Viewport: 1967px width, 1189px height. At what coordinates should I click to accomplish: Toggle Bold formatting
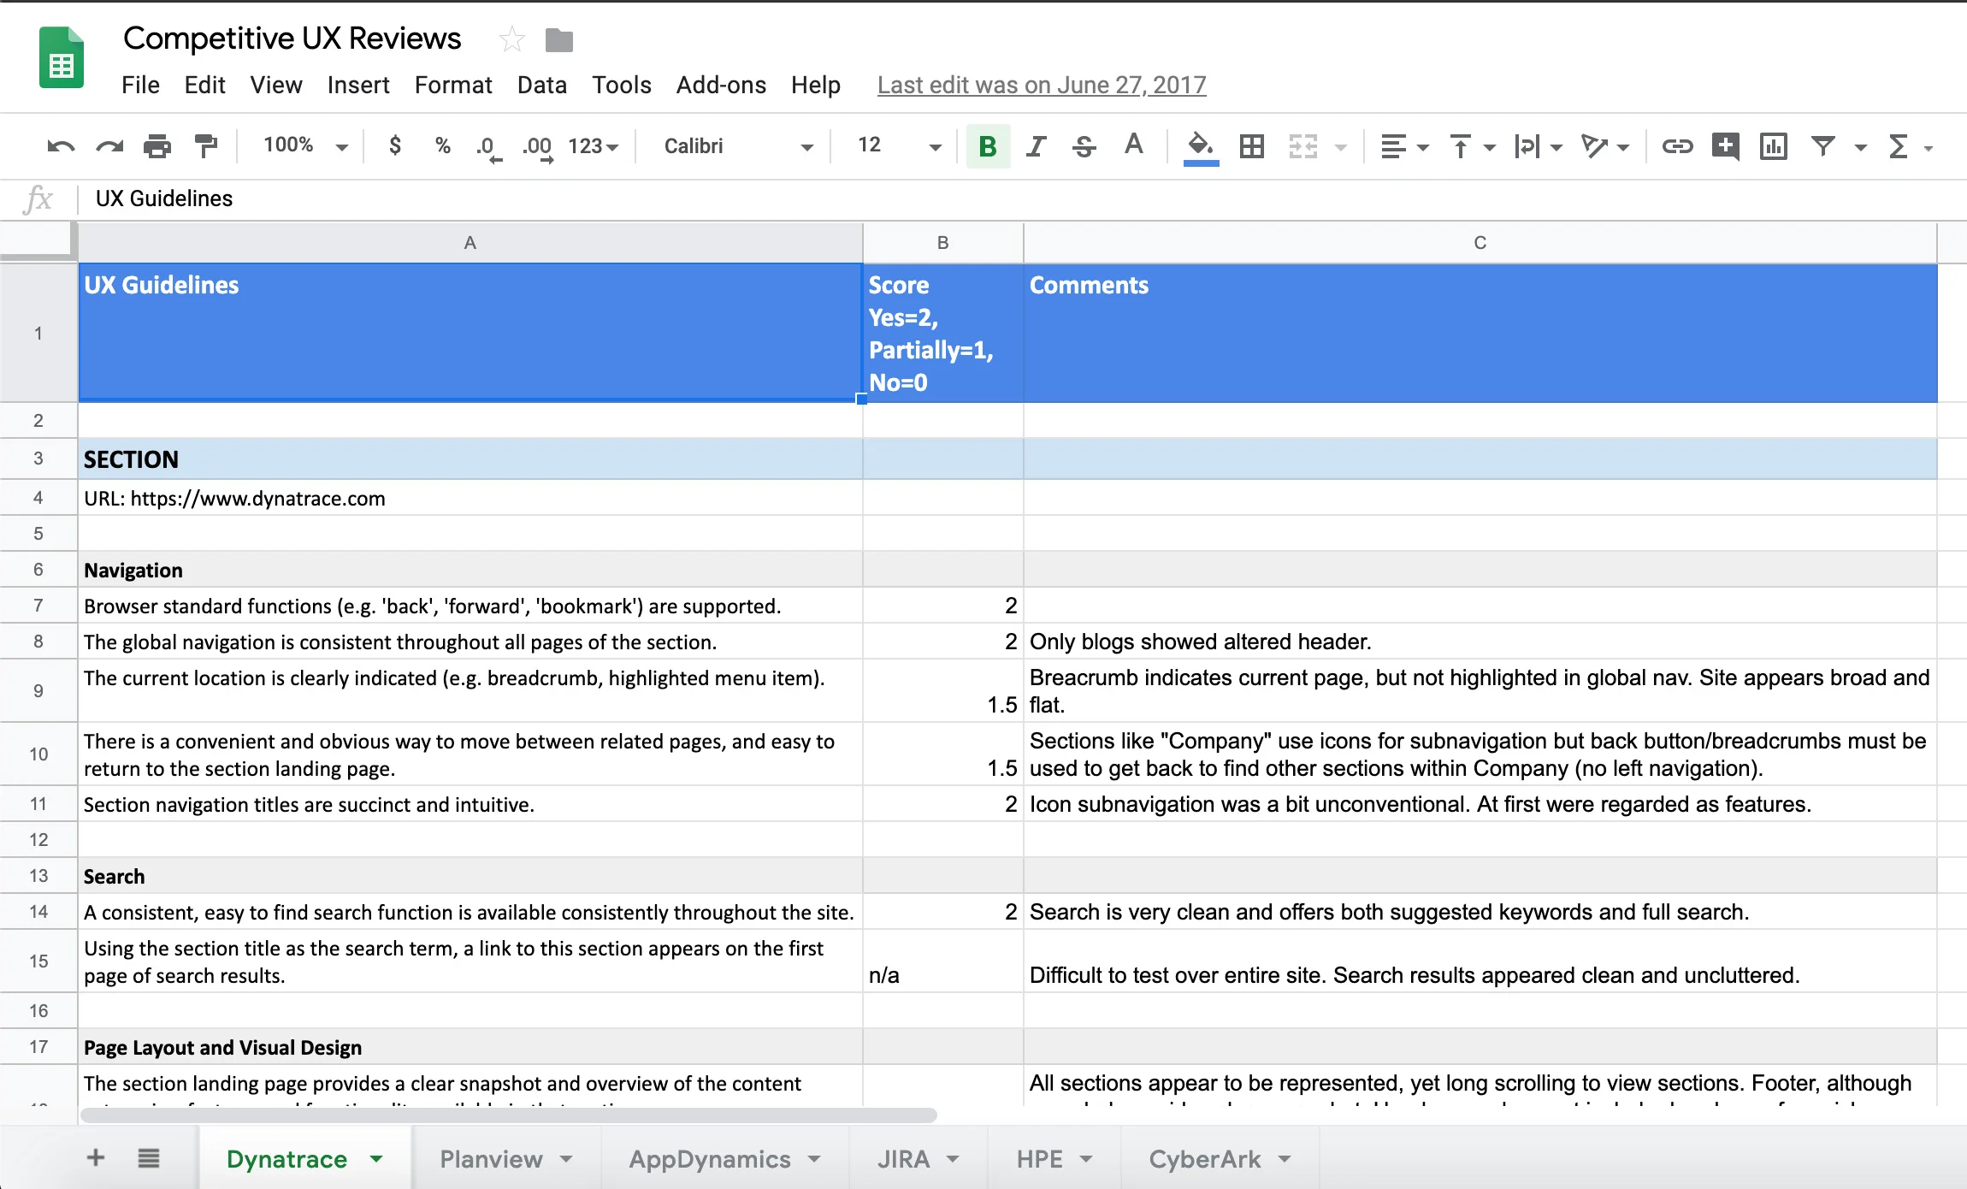988,146
